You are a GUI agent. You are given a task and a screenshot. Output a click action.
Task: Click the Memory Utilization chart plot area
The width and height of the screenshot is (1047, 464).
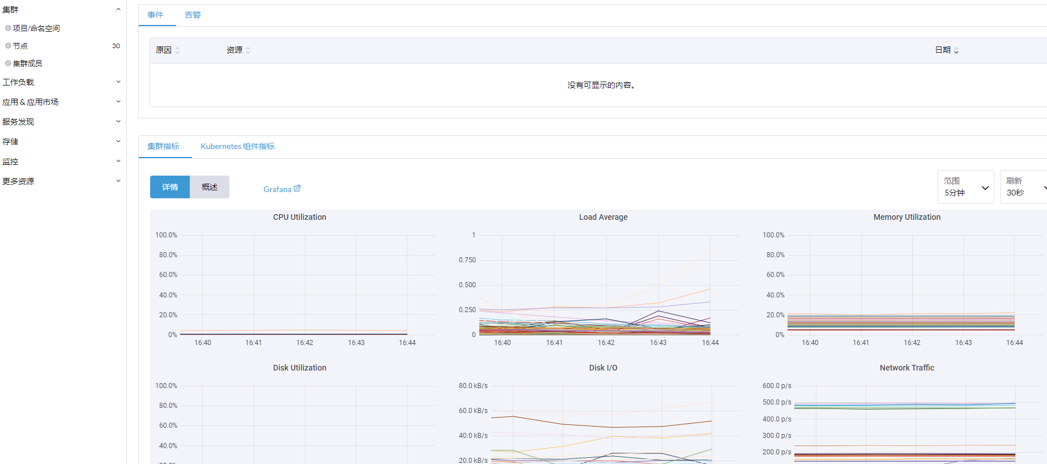(915, 285)
